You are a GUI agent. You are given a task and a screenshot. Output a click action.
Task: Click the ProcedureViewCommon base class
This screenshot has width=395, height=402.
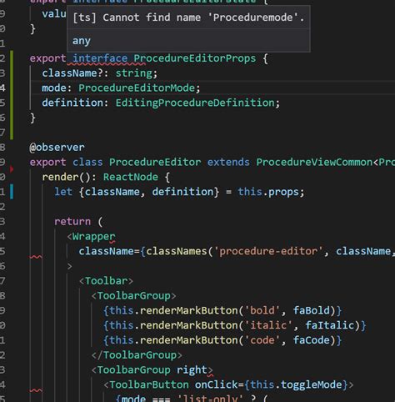[314, 163]
